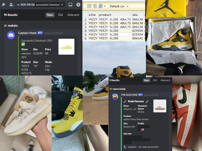The image size is (202, 151).
Task: Click the US flag emoji under Profile
Action: (x=142, y=129)
